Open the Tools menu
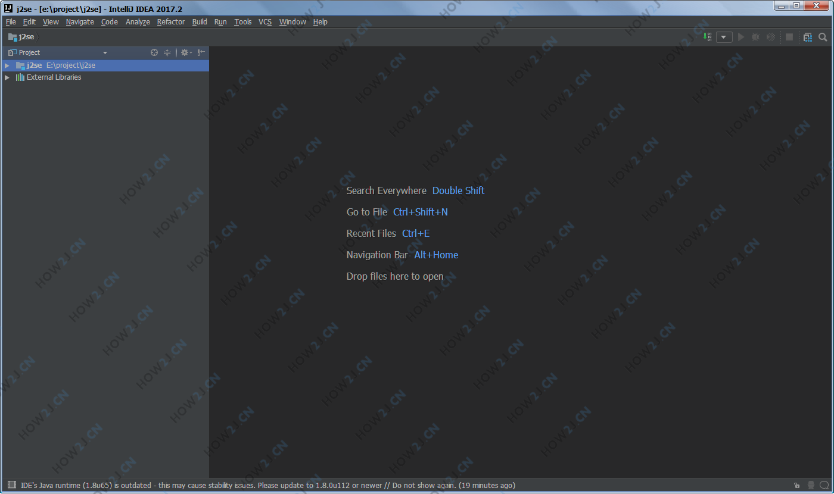834x494 pixels. 243,22
